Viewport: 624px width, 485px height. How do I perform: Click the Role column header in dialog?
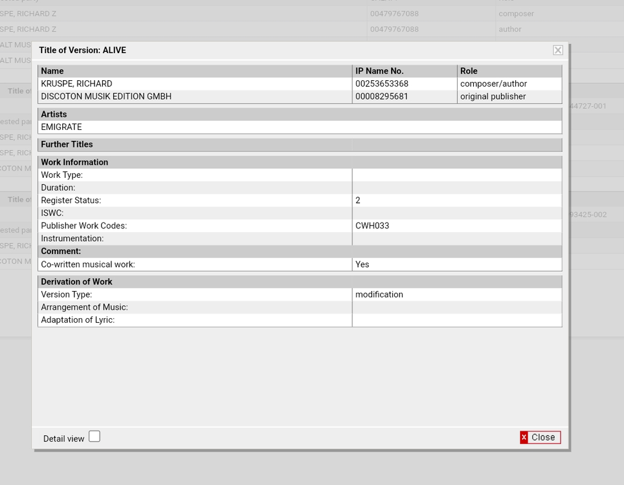[509, 71]
